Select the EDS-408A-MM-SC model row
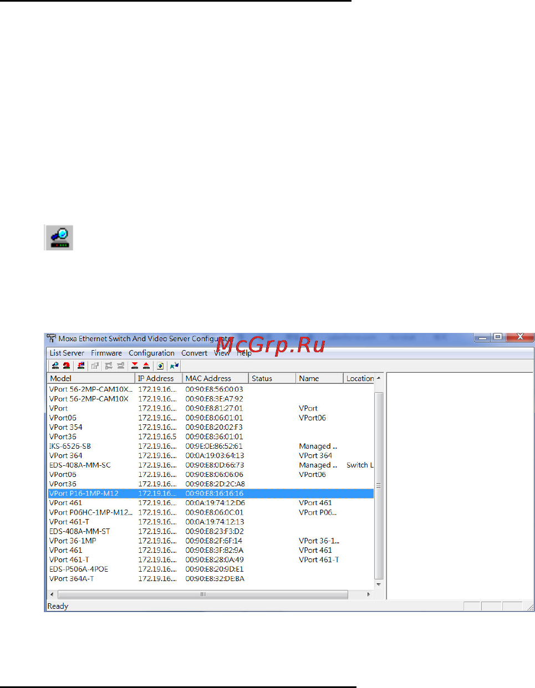 (80, 465)
